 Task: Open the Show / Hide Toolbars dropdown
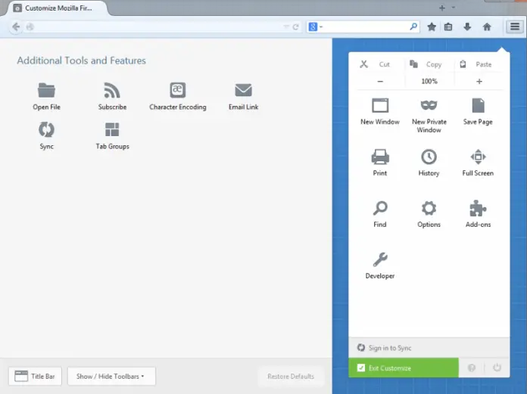111,376
